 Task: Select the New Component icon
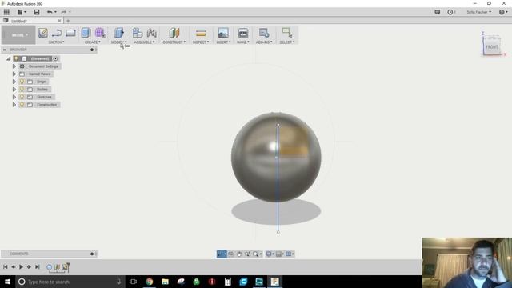pyautogui.click(x=138, y=33)
